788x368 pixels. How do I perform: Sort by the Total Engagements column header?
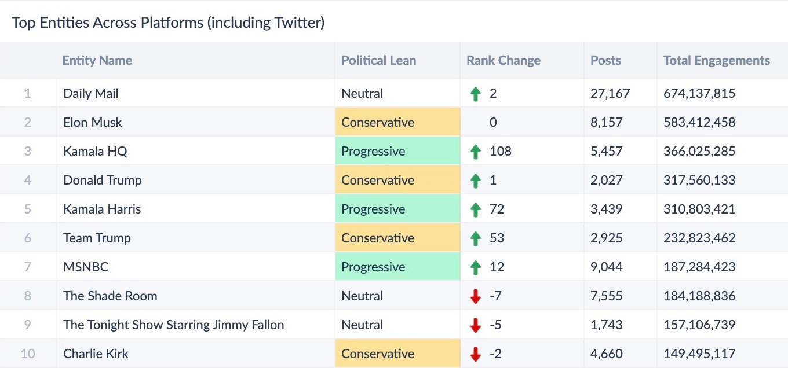click(716, 60)
